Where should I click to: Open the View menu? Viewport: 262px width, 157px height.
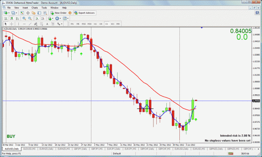[x=16, y=8]
